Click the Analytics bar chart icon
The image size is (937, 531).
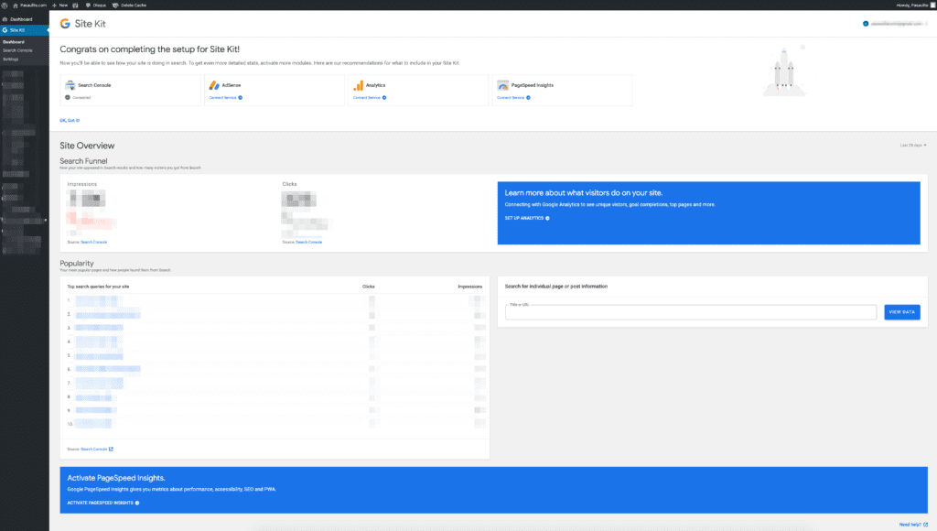[x=358, y=85]
